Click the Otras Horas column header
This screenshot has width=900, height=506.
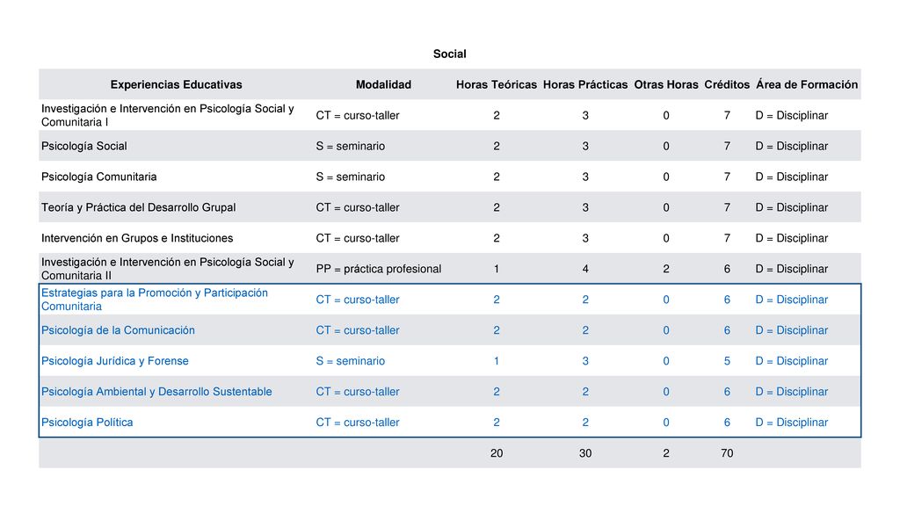point(666,84)
